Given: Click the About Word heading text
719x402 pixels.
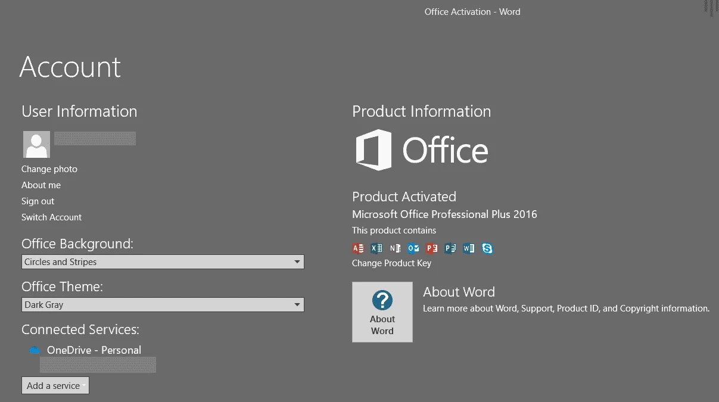Looking at the screenshot, I should point(459,292).
